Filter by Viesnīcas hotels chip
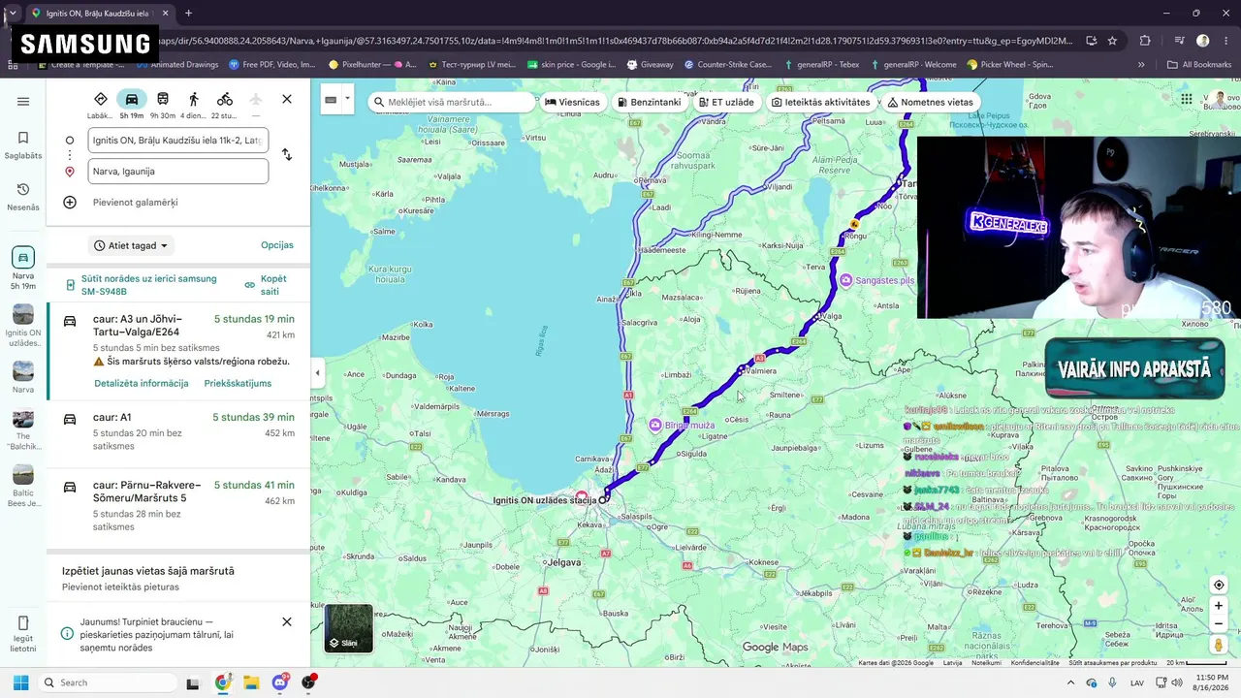1241x698 pixels. [573, 102]
